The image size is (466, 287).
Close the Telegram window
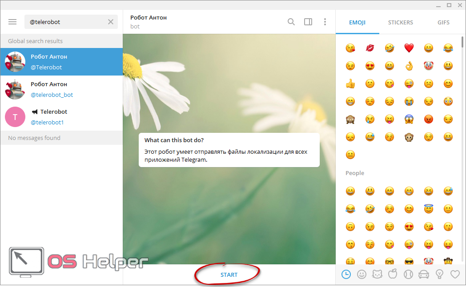click(460, 5)
